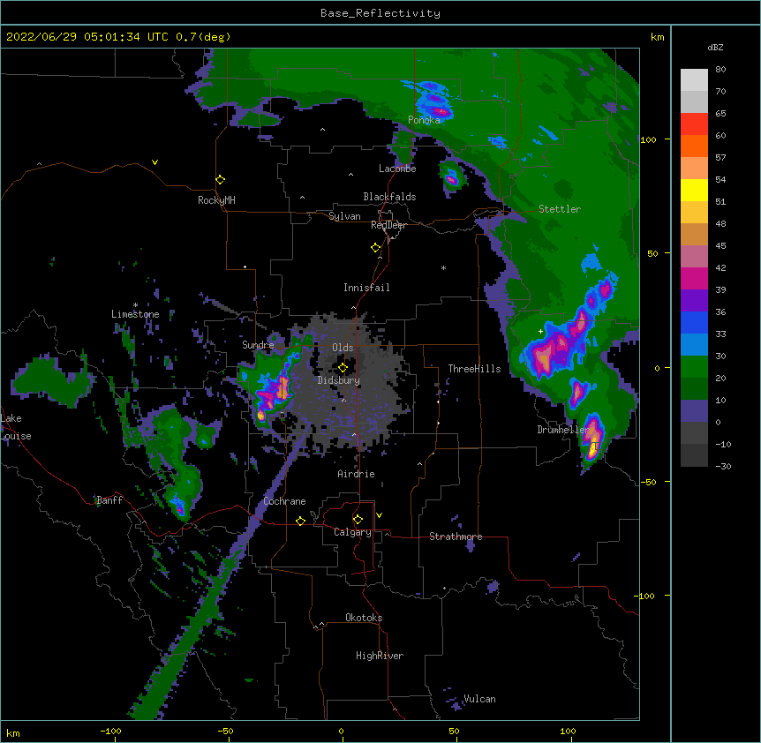Click the intense cell beside Drumheller label

tap(593, 439)
